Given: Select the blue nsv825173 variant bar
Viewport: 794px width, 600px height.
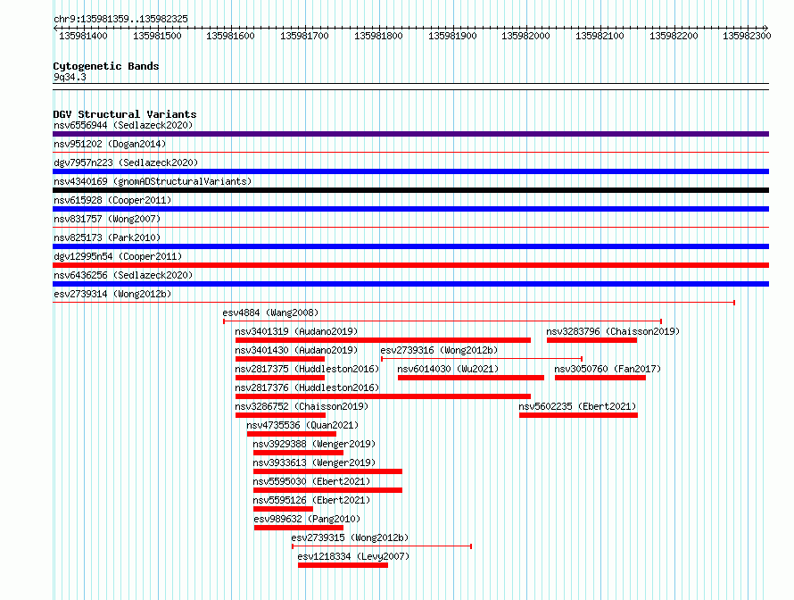Looking at the screenshot, I should 410,246.
